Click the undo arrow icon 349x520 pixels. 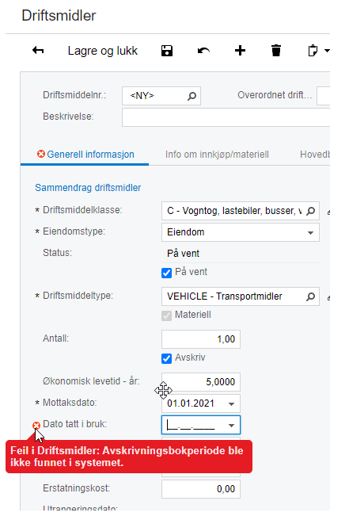203,51
